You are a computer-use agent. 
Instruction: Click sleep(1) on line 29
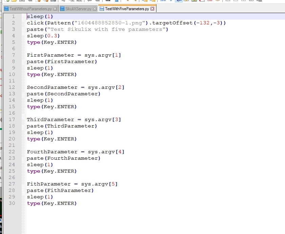(40, 197)
